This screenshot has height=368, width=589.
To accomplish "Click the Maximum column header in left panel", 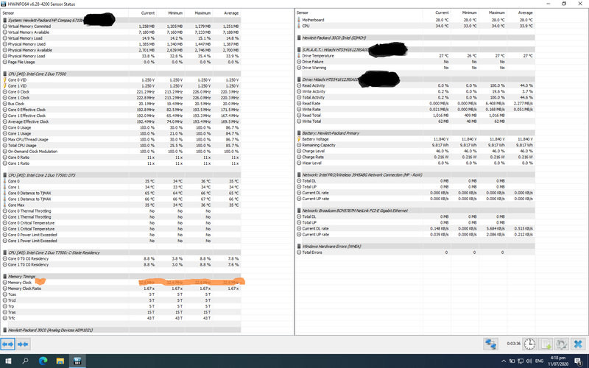I will point(202,13).
